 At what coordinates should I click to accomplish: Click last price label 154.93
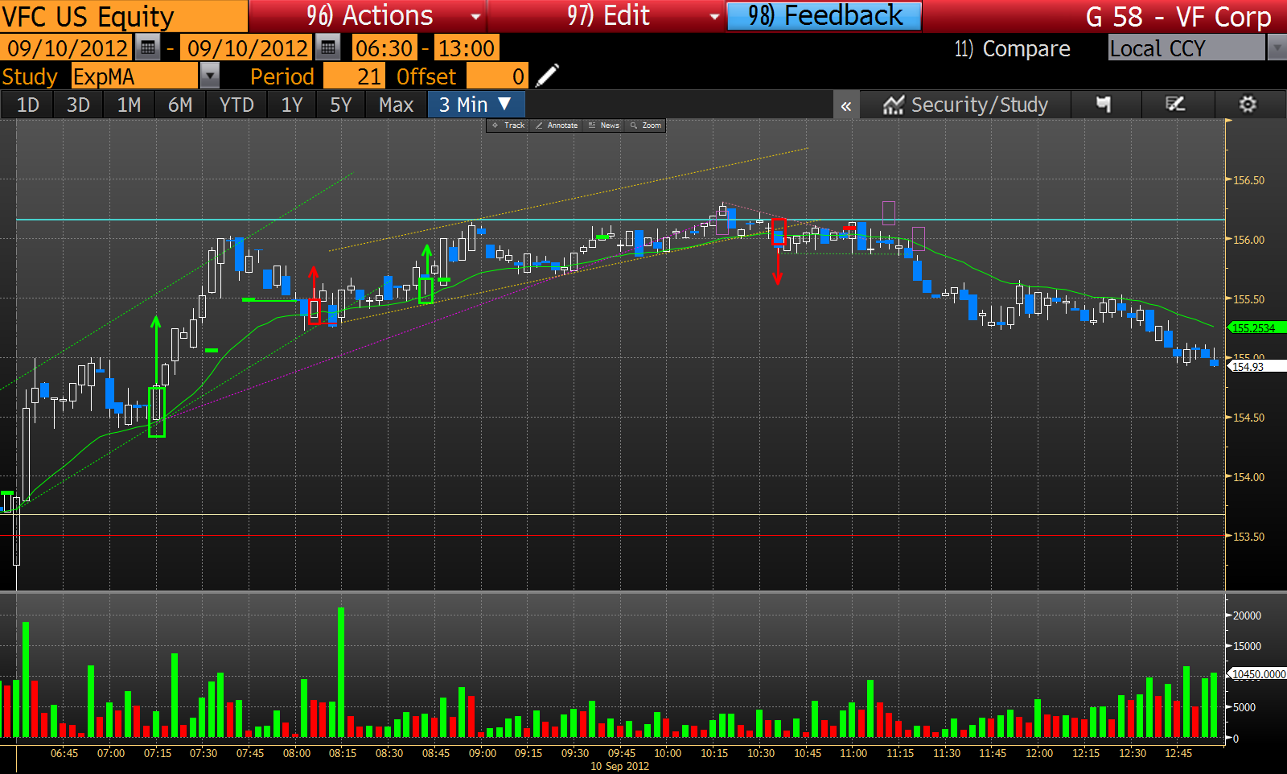pos(1257,367)
